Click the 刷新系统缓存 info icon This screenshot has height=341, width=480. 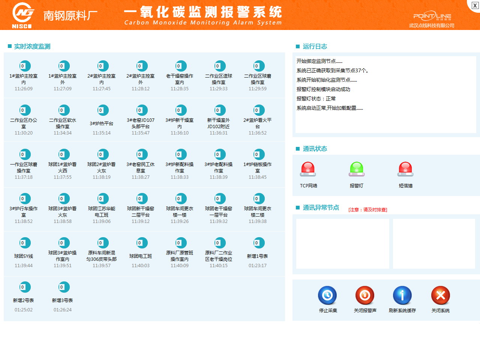(x=402, y=295)
